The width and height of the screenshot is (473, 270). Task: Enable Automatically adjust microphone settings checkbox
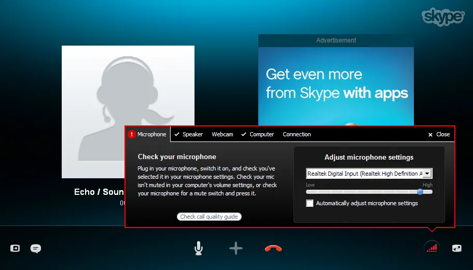click(x=310, y=203)
